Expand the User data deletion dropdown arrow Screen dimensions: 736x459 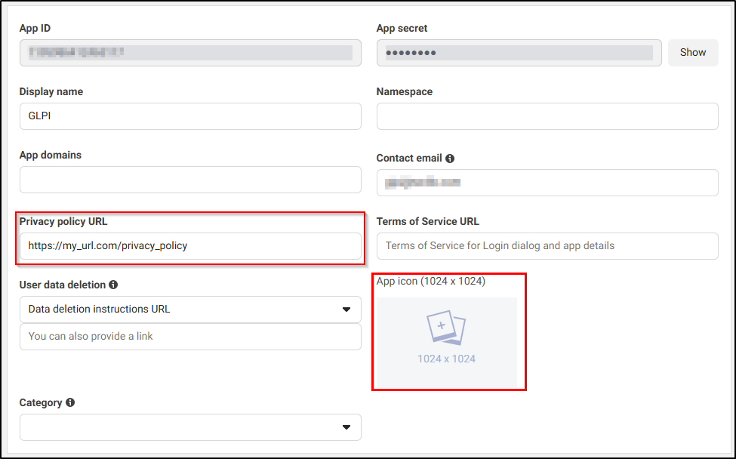point(346,310)
